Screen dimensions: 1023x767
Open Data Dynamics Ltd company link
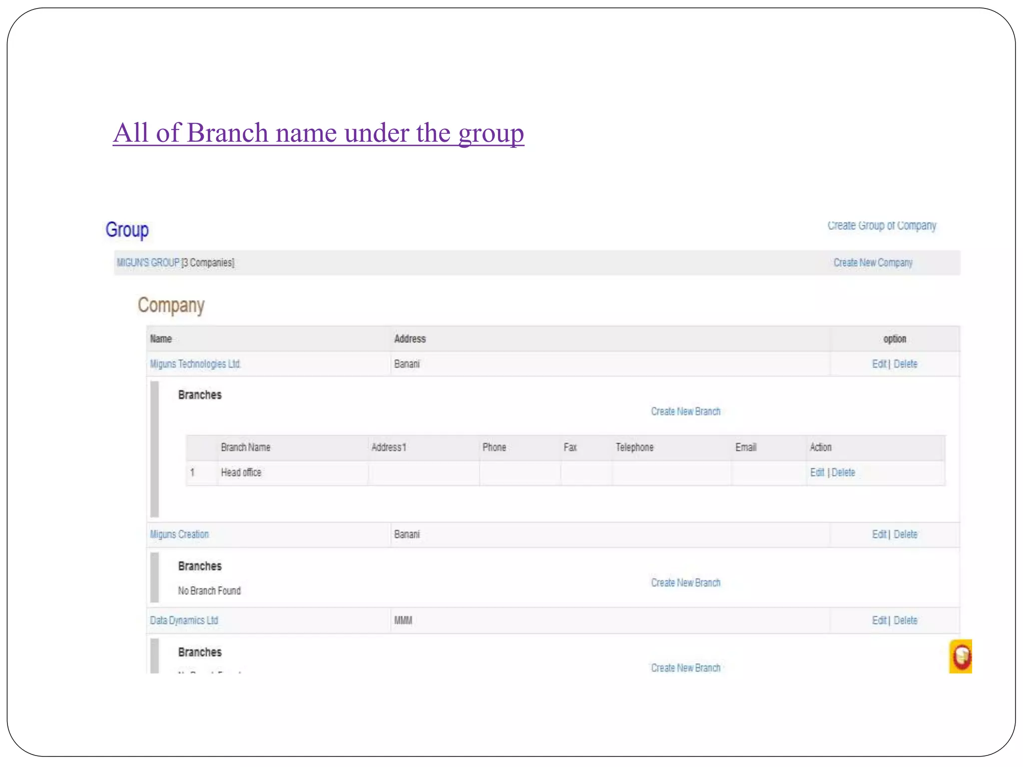tap(184, 620)
